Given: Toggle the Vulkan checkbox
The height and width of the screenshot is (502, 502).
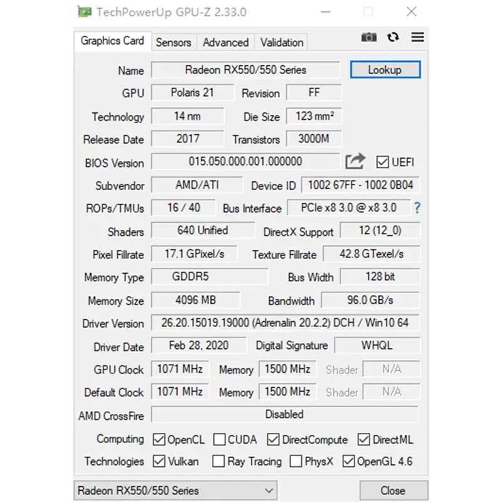Looking at the screenshot, I should (159, 461).
